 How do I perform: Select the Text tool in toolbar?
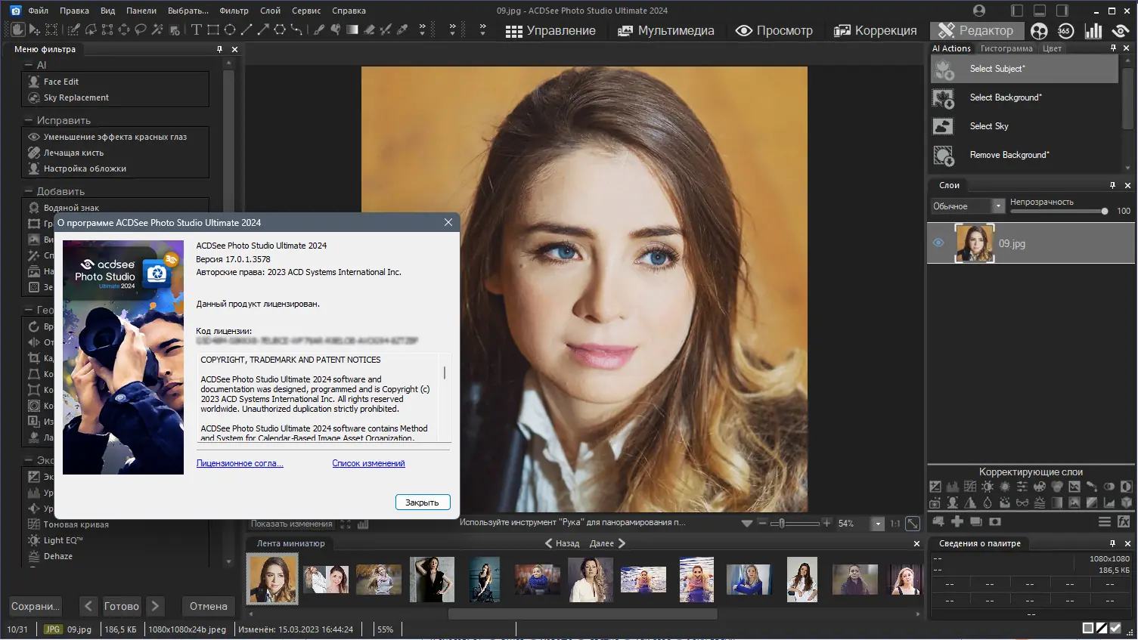pos(196,30)
